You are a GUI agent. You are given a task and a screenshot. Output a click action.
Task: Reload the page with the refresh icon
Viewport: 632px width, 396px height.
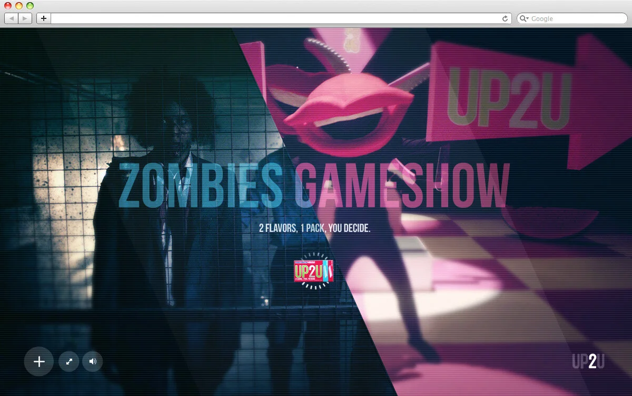(x=505, y=18)
